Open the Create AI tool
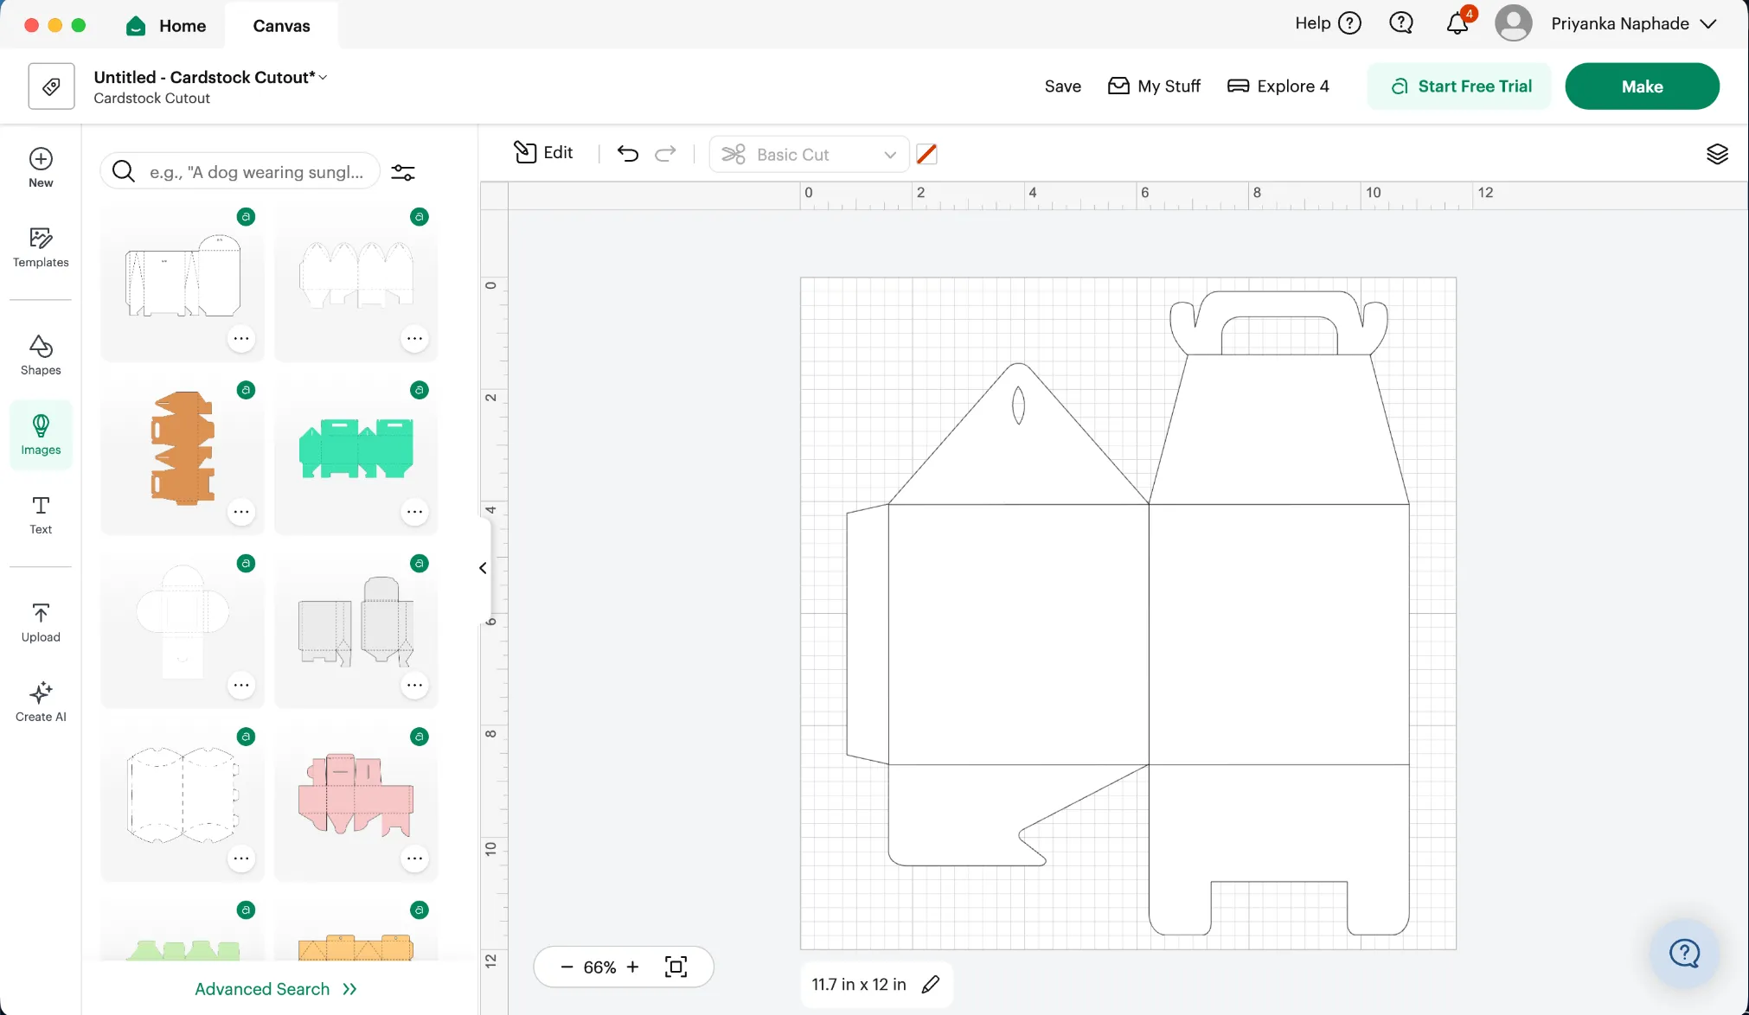The image size is (1749, 1015). tap(41, 701)
